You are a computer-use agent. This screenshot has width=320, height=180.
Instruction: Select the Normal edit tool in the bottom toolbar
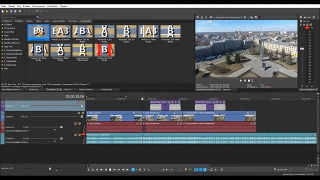(133, 169)
